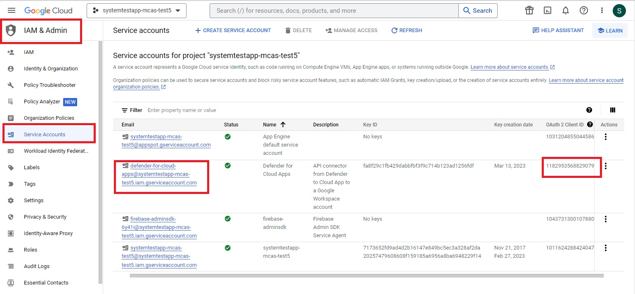
Task: Sort by Name column arrow
Action: point(283,124)
